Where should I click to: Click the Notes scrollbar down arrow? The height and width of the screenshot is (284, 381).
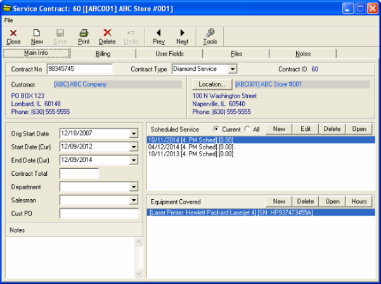coord(138,274)
